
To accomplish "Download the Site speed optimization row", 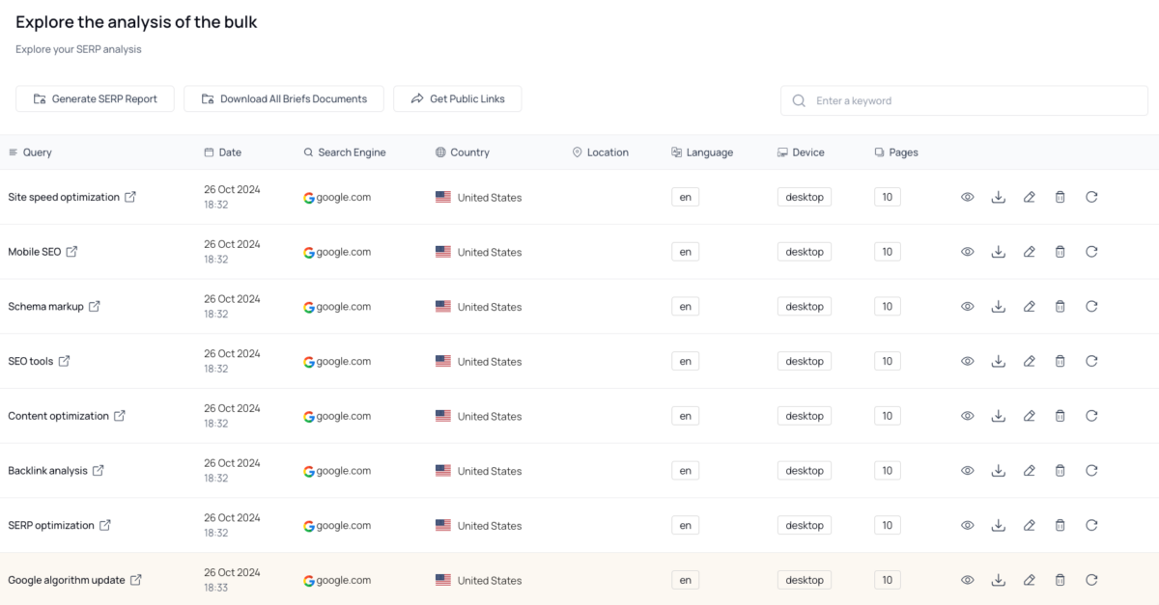I will click(999, 197).
